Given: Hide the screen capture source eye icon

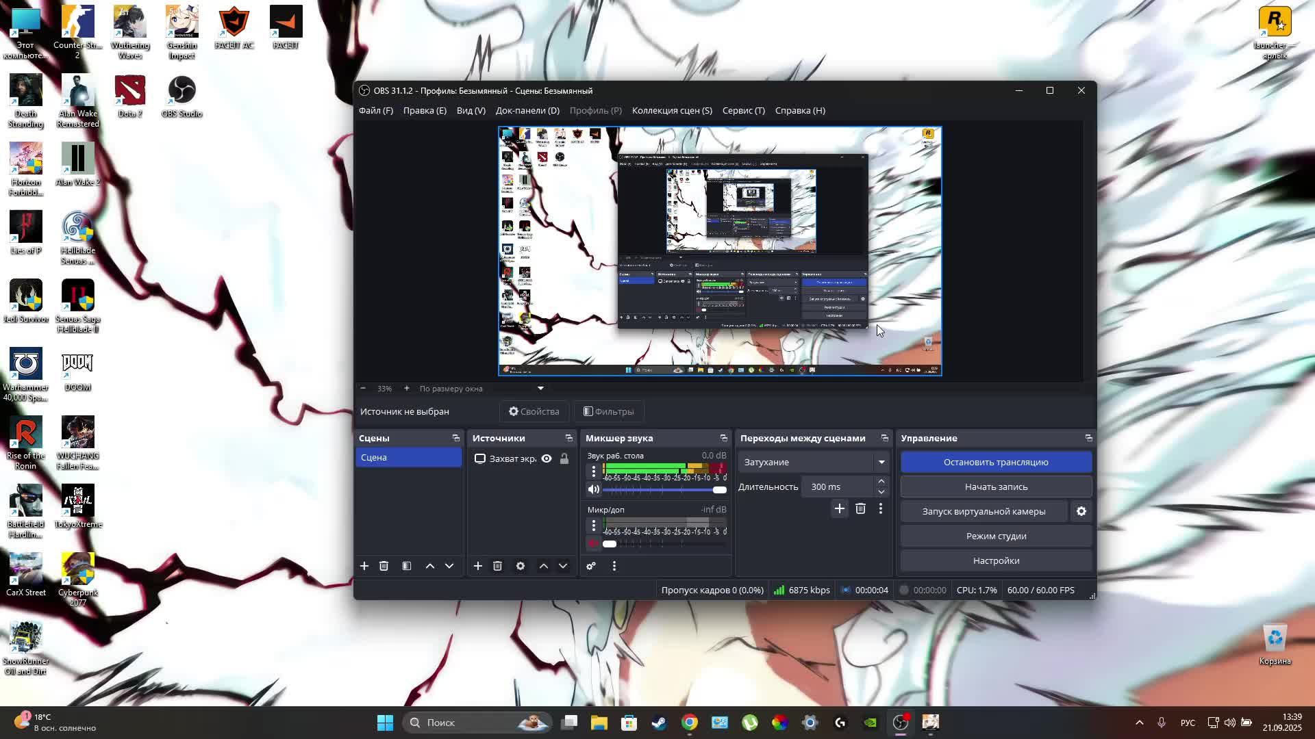Looking at the screenshot, I should 547,458.
